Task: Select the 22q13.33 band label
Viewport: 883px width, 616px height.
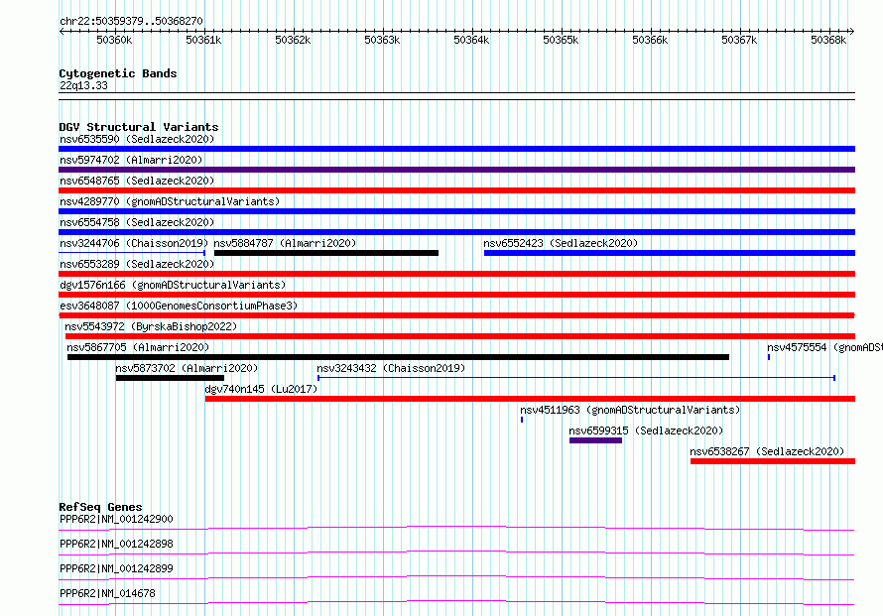Action: pyautogui.click(x=83, y=85)
